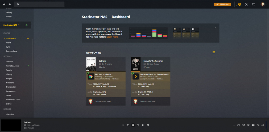Screen dimensions: 269x132
Task: Click ThomasRules2000 under Punisher card
Action: point(147,101)
